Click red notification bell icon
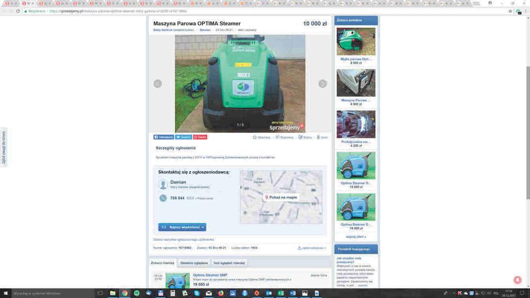Viewport: 530px width, 298px height. 518,280
